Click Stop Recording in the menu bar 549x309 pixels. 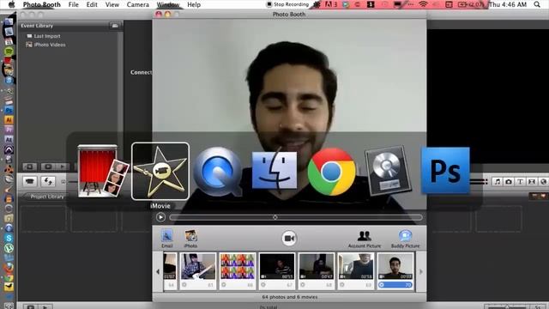coord(288,4)
